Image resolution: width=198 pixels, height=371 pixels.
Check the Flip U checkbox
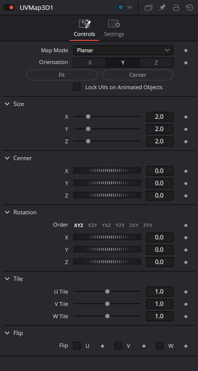click(77, 346)
